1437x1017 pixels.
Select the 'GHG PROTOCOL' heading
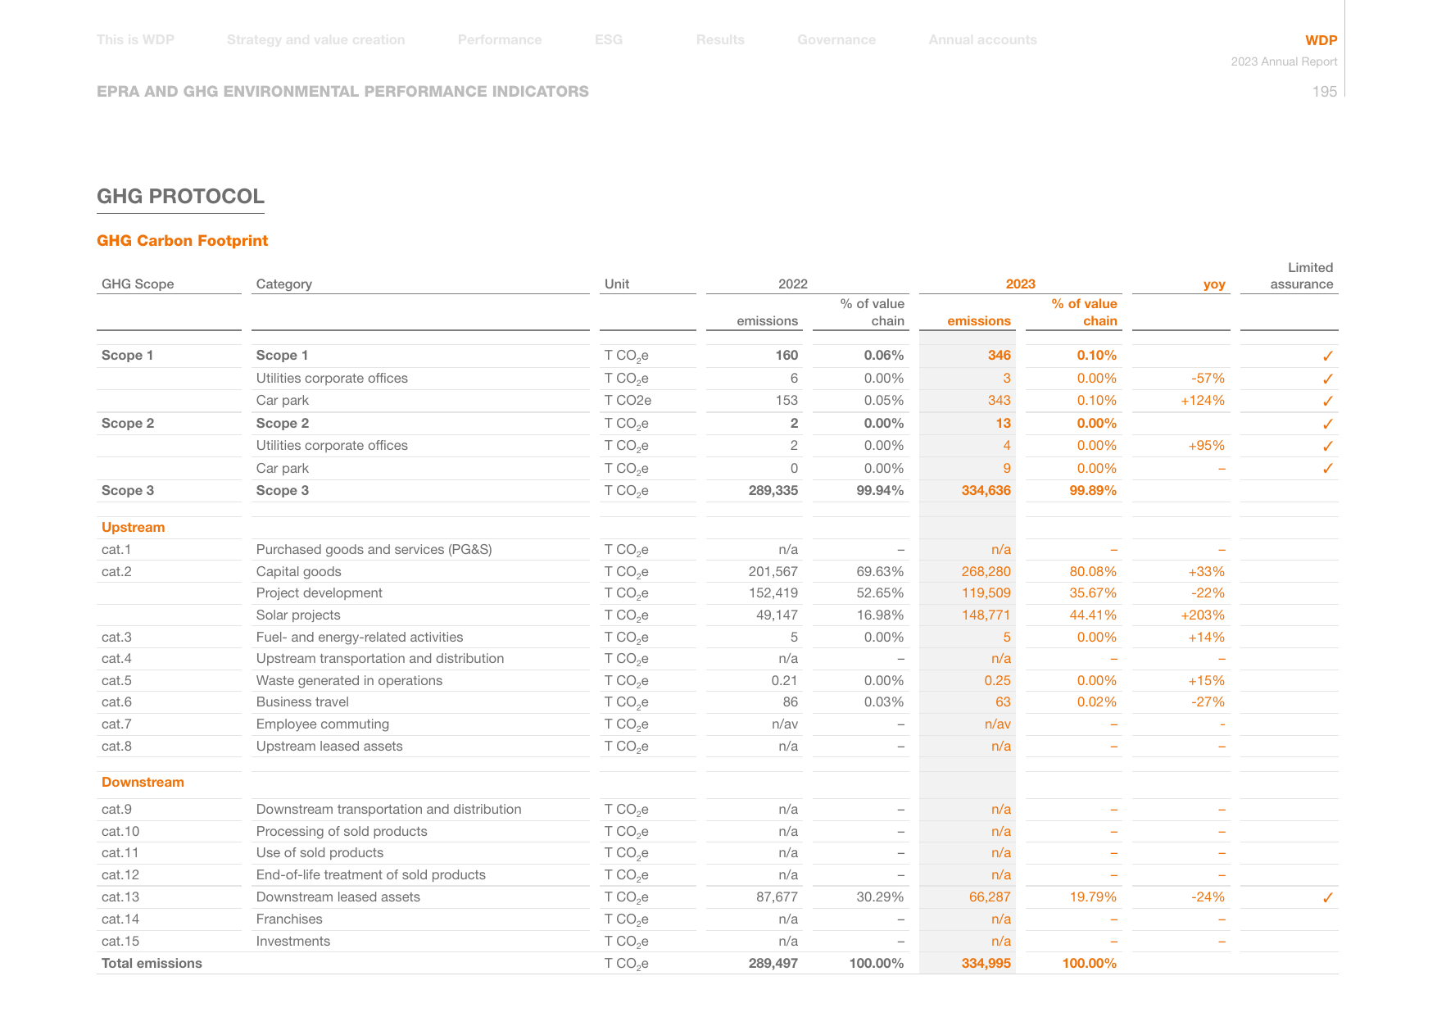[180, 196]
